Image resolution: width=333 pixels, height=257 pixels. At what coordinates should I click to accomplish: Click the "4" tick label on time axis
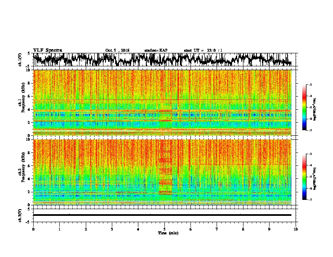coord(138,229)
